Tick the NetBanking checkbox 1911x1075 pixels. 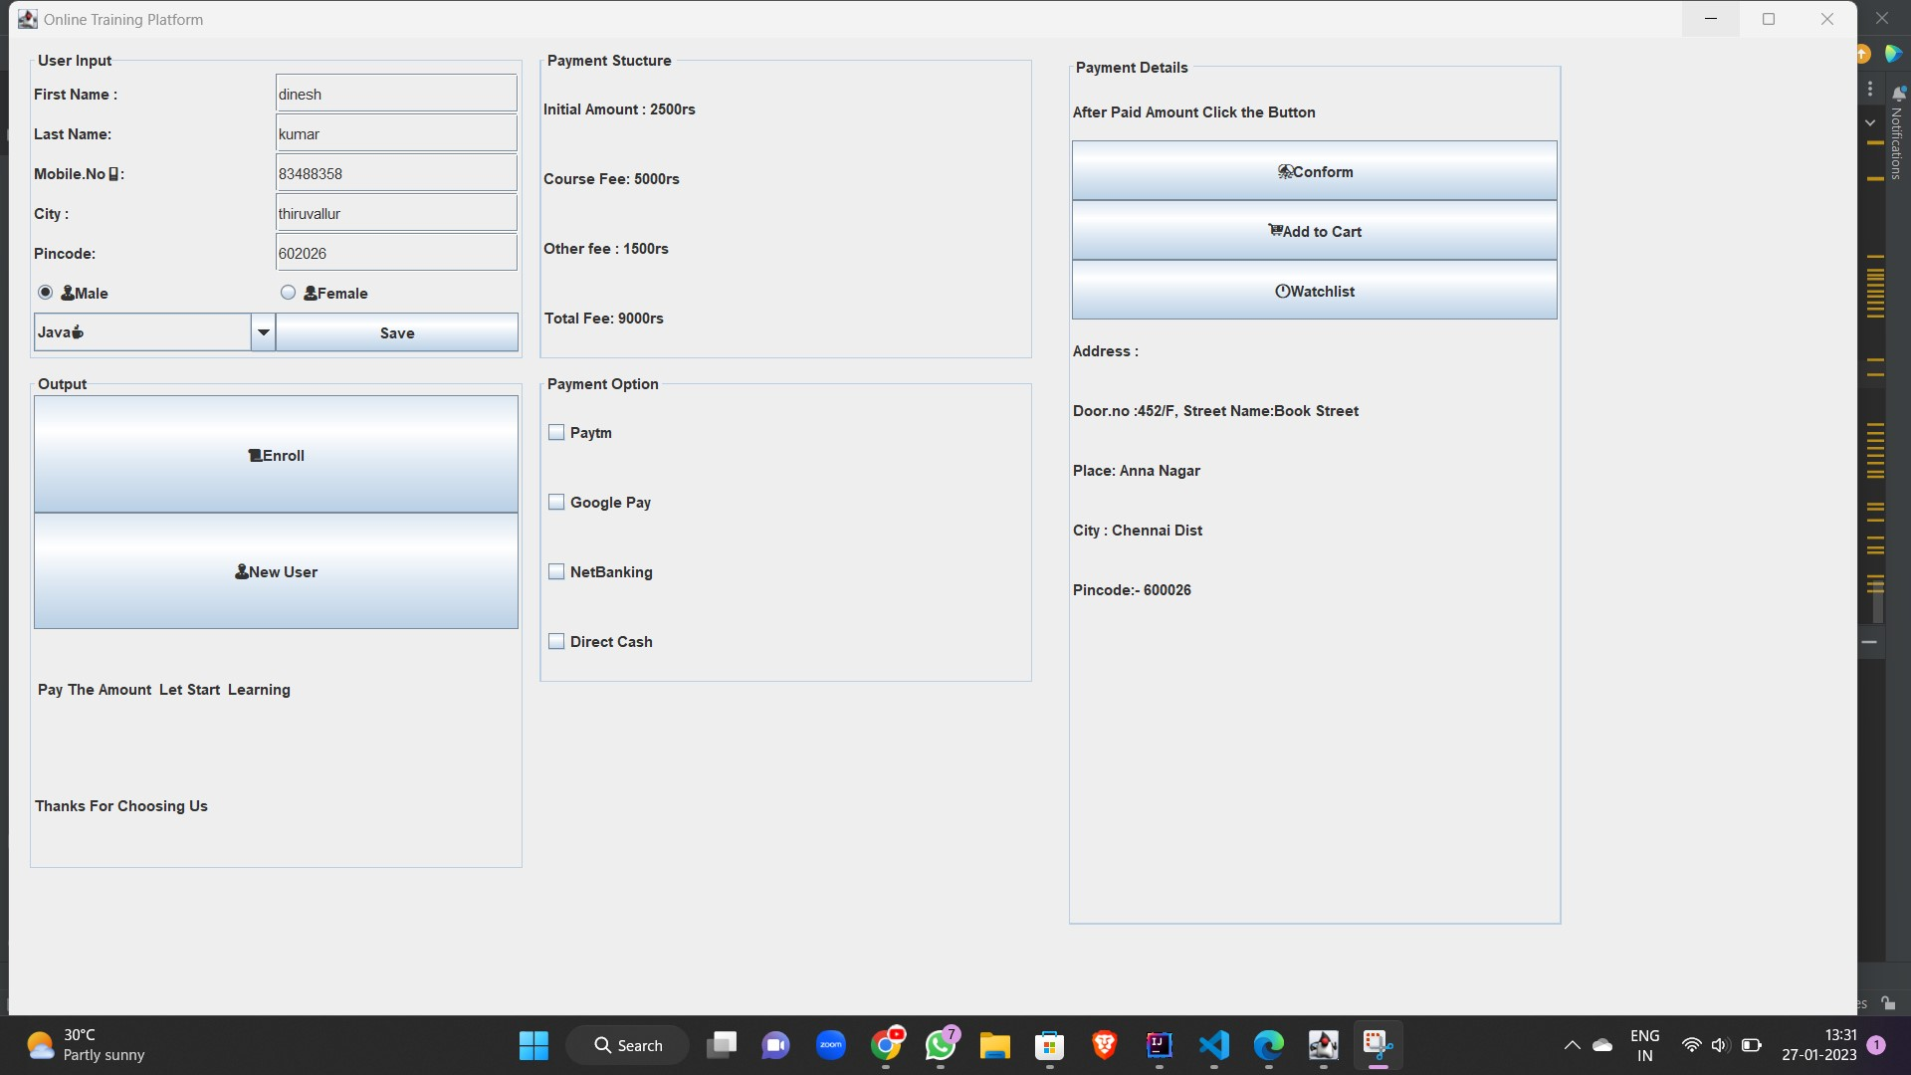(x=556, y=572)
